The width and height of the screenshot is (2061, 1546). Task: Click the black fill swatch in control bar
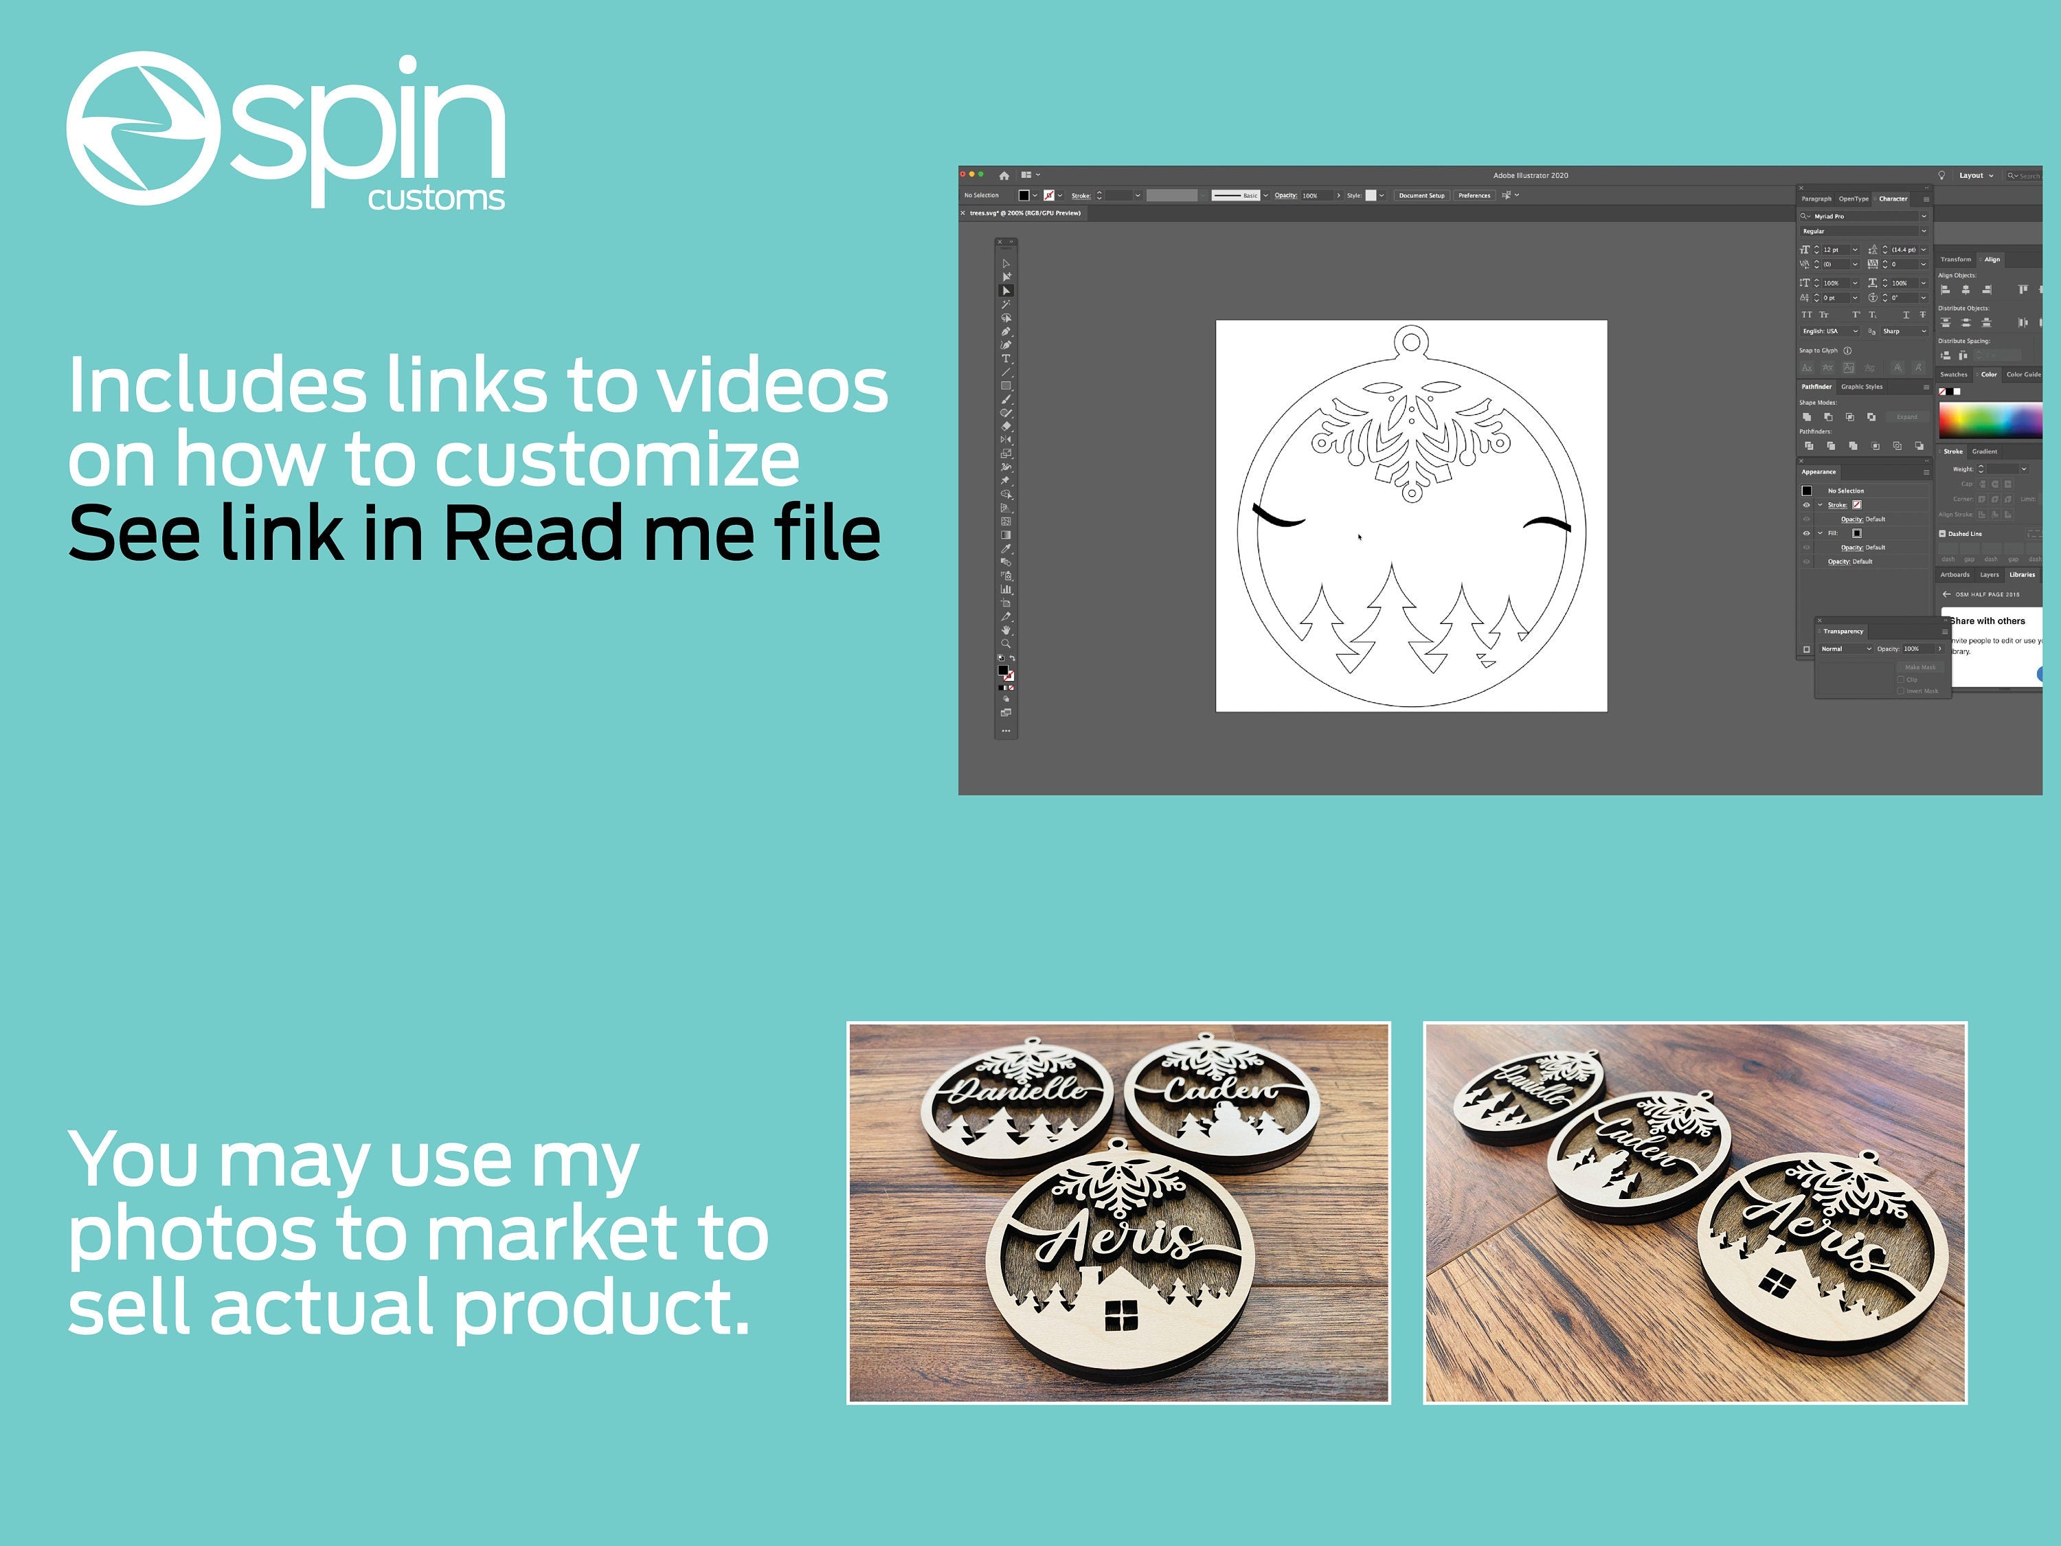coord(1024,196)
